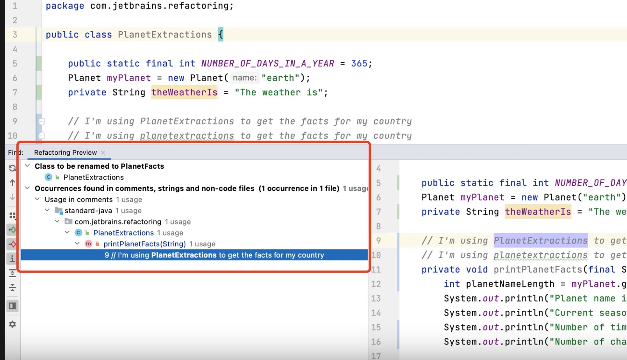
Task: Click 'package' keyword on line 1
Action: coord(65,6)
